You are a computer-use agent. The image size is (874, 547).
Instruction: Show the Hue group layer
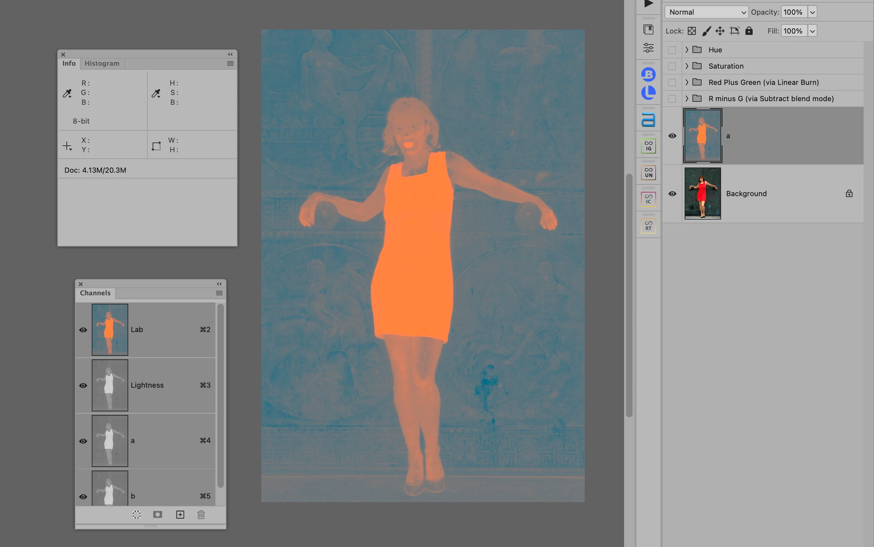coord(672,50)
